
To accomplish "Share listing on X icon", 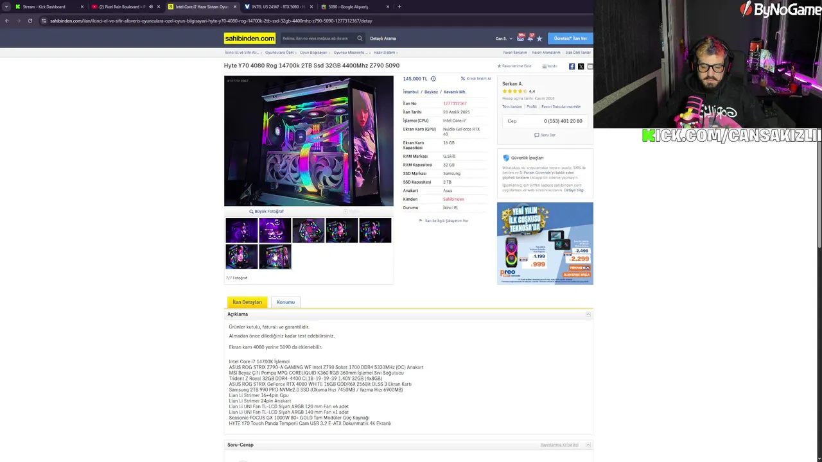I will click(581, 66).
